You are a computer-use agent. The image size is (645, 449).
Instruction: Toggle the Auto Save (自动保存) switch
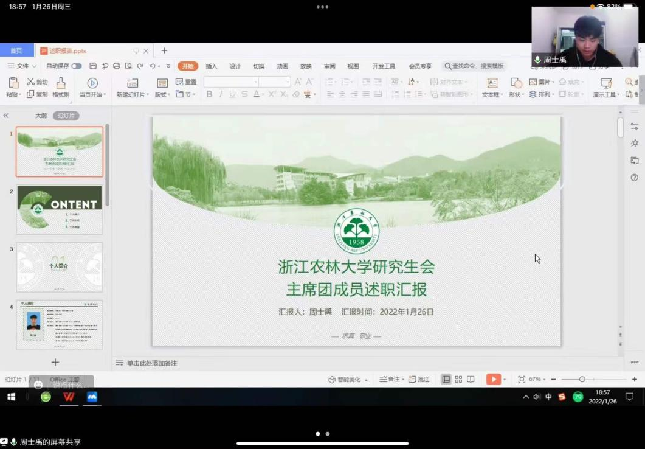(x=77, y=66)
